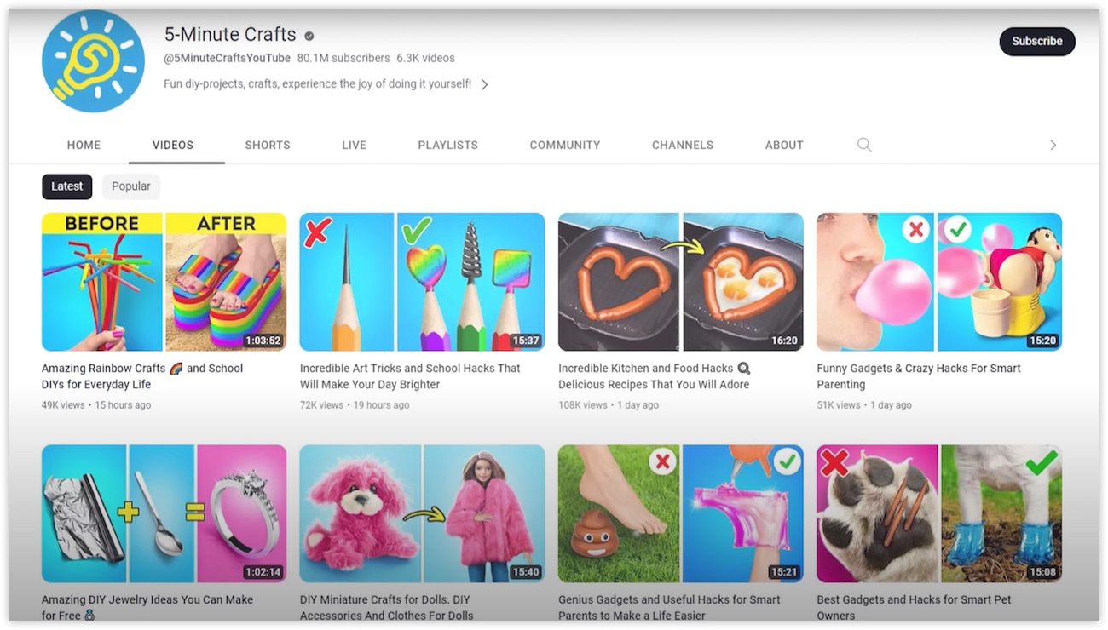Click the 72K views 19 hours ago text
This screenshot has height=630, width=1108.
[x=355, y=405]
